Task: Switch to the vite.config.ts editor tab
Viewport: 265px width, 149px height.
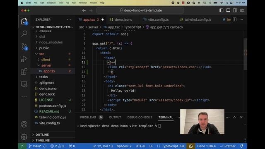Action: (x=158, y=19)
